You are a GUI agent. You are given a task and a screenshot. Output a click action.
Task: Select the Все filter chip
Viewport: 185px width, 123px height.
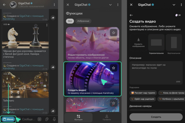point(70,21)
